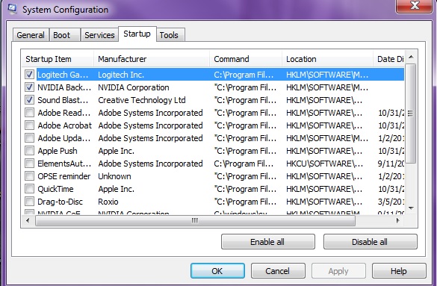Enable the Adobe Read... startup checkbox
Screen dimensions: 437x286
pos(30,113)
